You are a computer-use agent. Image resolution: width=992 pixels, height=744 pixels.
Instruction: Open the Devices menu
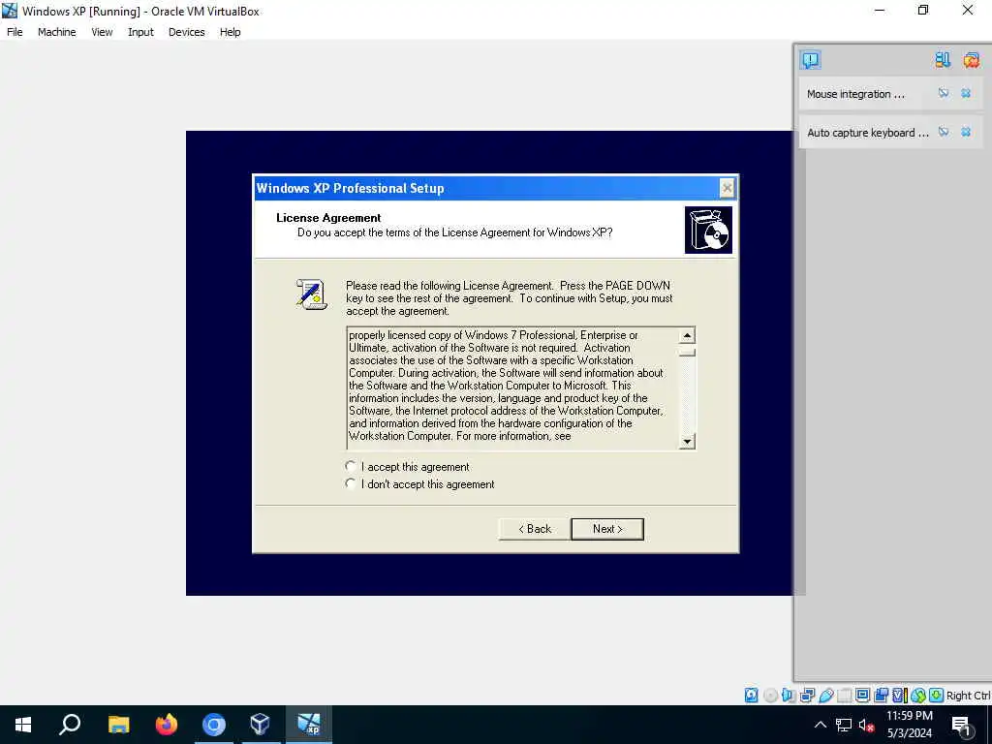[187, 32]
